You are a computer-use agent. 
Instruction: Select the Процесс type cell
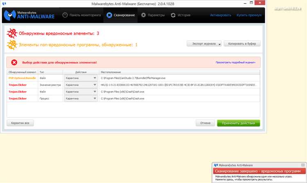tap(45, 99)
